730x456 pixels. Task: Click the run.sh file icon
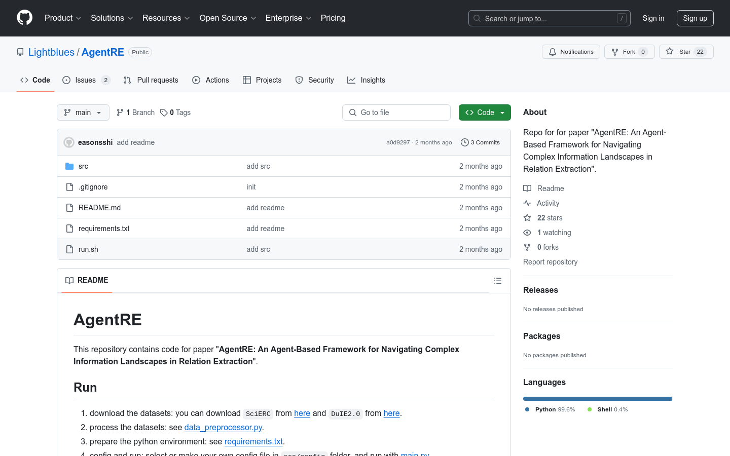pyautogui.click(x=69, y=249)
